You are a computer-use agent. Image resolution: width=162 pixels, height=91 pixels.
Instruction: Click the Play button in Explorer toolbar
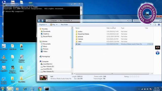53,25
